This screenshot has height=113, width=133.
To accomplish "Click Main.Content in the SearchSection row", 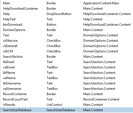I will pos(93,57).
